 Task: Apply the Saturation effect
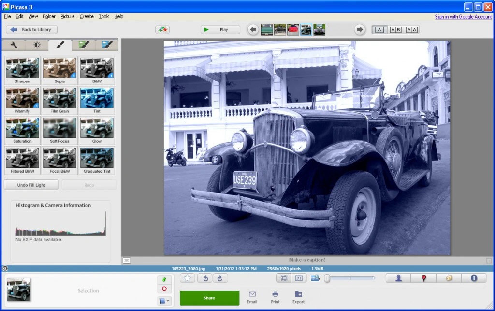[x=22, y=130]
